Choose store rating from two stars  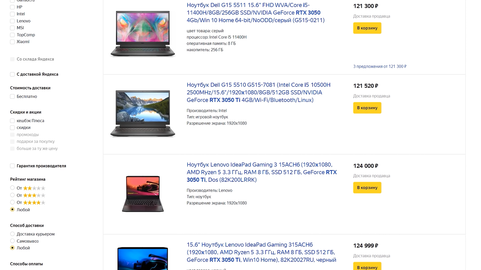(x=12, y=188)
